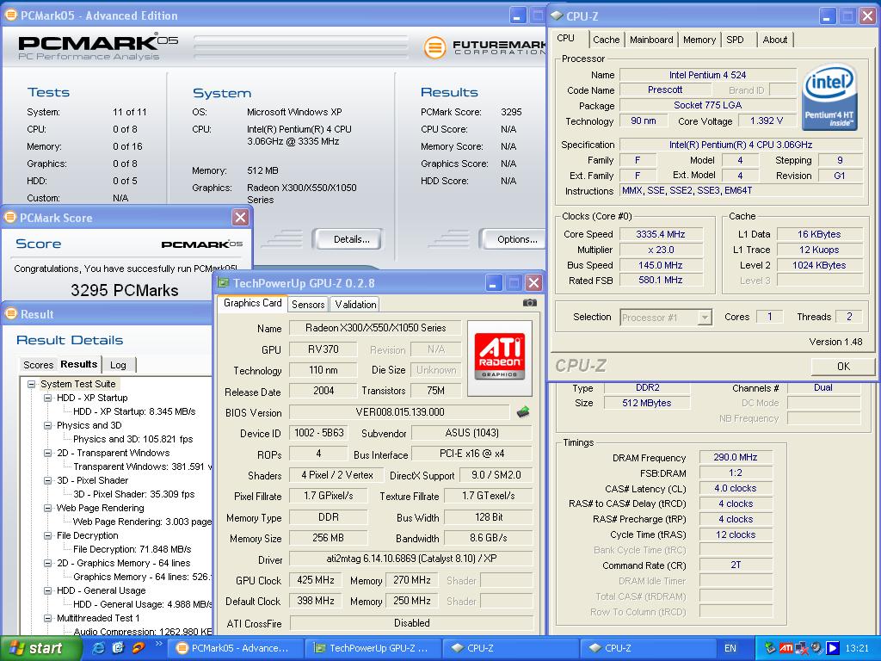Viewport: 881px width, 661px height.
Task: Switch to the CPU-Z Mainboard tab
Action: pyautogui.click(x=651, y=40)
